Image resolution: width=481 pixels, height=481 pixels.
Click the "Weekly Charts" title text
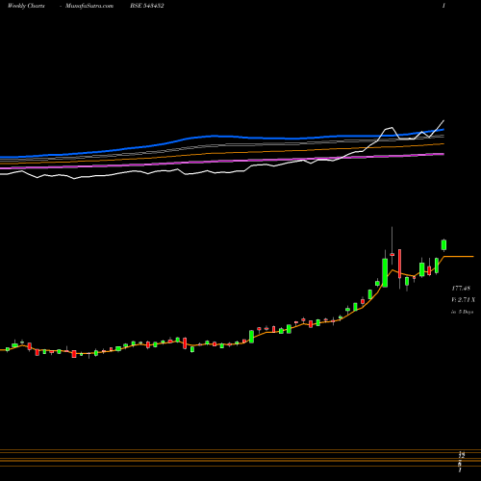(x=26, y=6)
